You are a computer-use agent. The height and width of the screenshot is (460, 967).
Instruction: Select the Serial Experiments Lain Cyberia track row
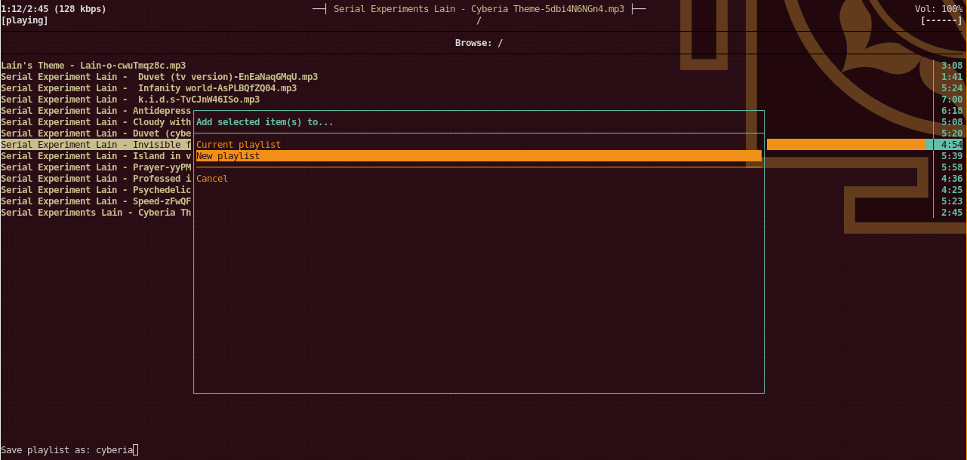97,213
